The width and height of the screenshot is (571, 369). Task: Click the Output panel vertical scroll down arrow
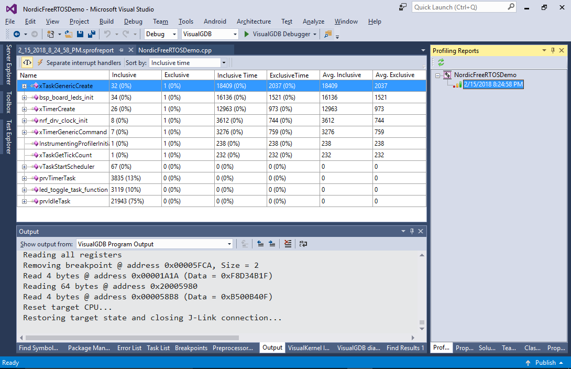pyautogui.click(x=422, y=329)
